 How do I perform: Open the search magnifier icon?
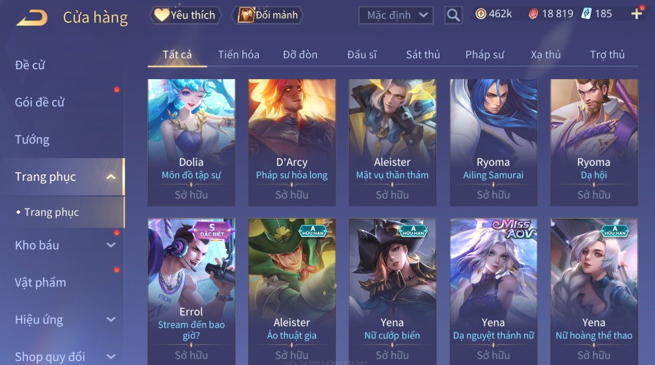click(453, 16)
